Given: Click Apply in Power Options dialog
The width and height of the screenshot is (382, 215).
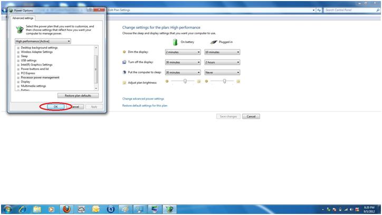Looking at the screenshot, I should [94, 107].
